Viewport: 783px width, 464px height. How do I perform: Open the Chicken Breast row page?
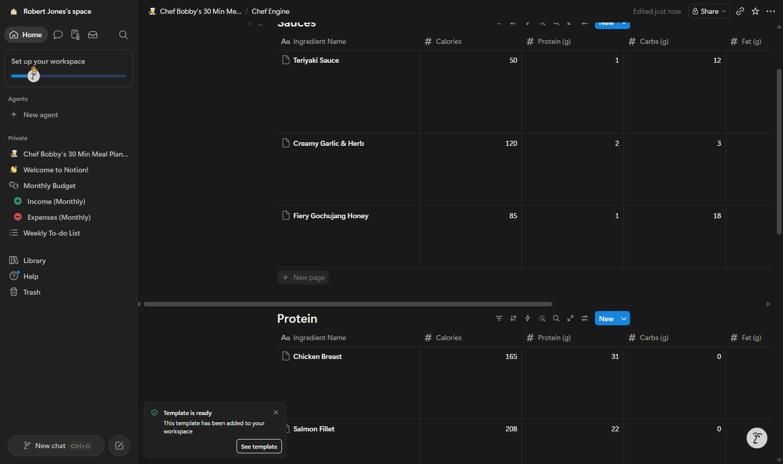[318, 356]
